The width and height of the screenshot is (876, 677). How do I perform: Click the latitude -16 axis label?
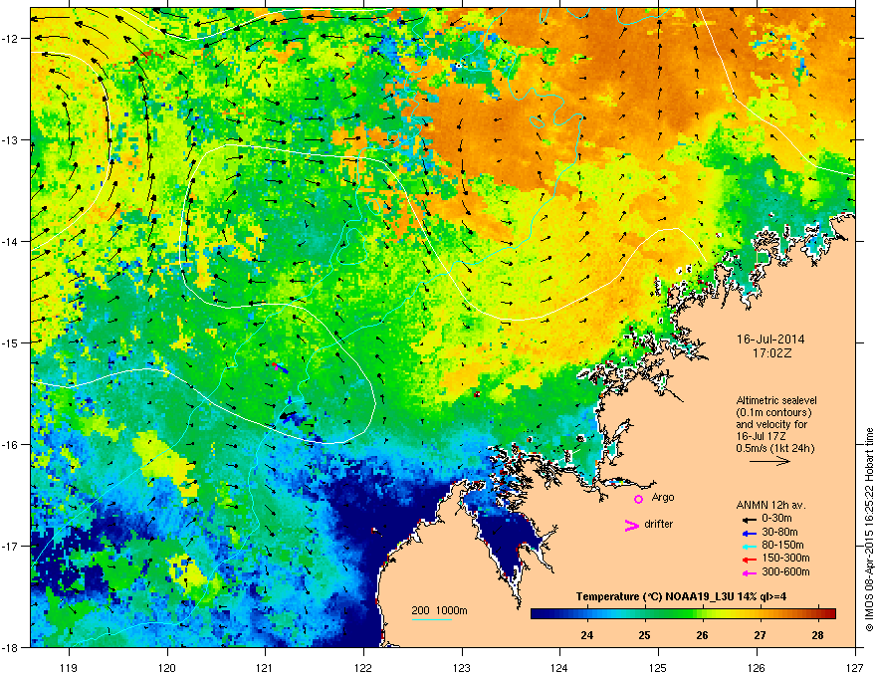pos(11,444)
